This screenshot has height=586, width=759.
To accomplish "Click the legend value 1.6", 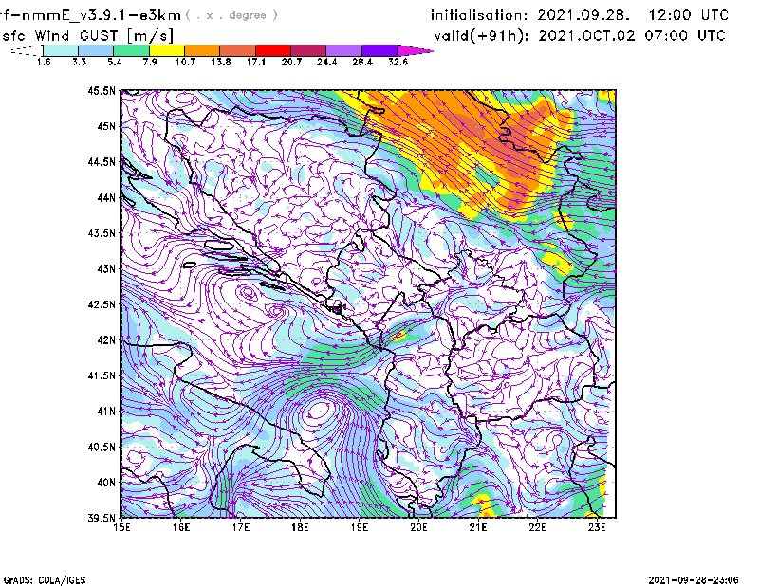I will [44, 62].
